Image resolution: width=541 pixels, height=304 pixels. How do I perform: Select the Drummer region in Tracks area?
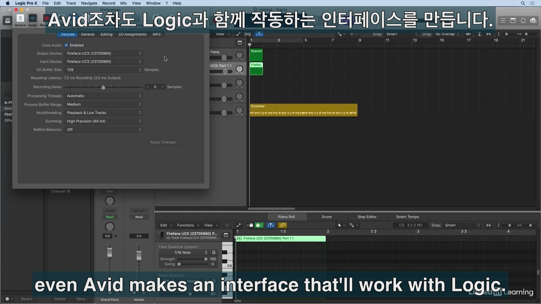(303, 110)
